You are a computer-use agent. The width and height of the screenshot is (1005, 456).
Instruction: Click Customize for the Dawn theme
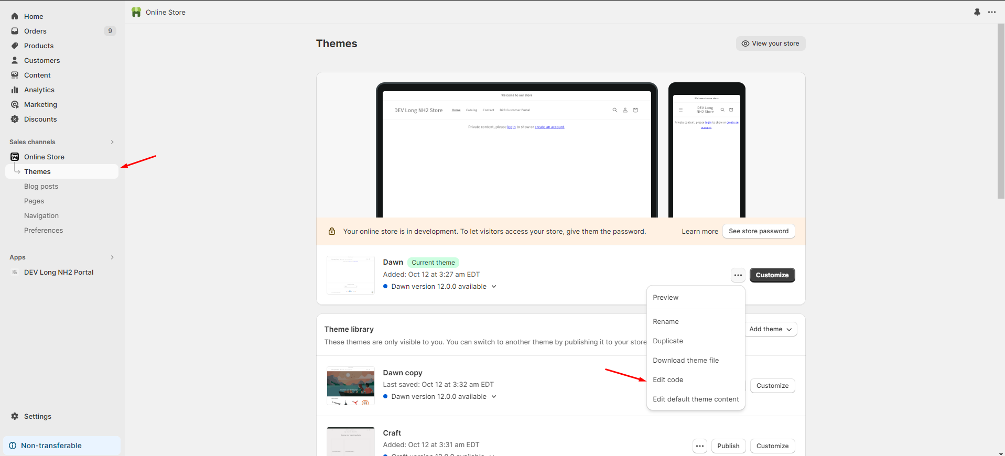click(772, 275)
